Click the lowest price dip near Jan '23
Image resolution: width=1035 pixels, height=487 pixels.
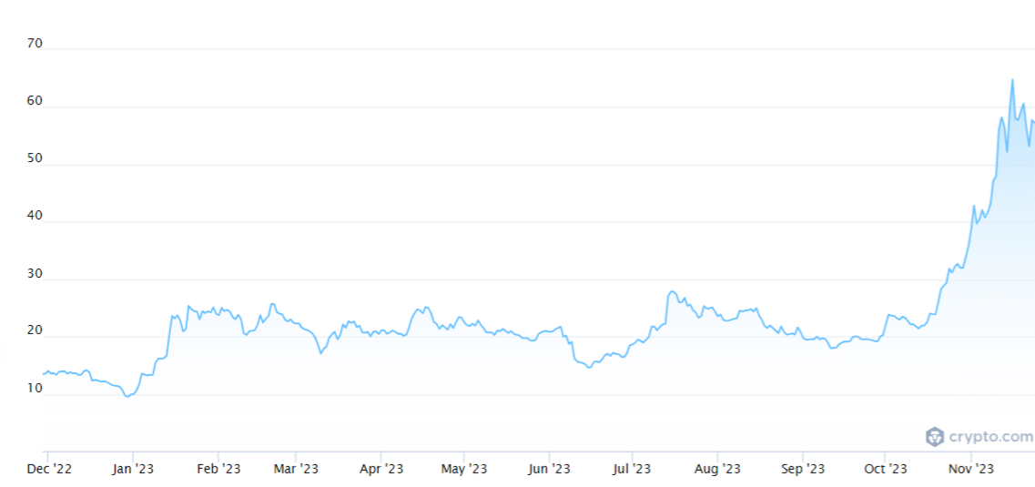[x=128, y=396]
